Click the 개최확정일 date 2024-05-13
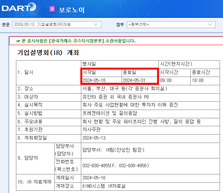The image size is (223, 193). click(x=94, y=138)
